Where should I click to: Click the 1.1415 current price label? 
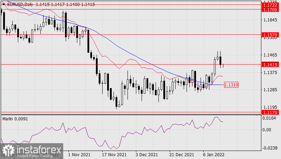[x=270, y=65]
